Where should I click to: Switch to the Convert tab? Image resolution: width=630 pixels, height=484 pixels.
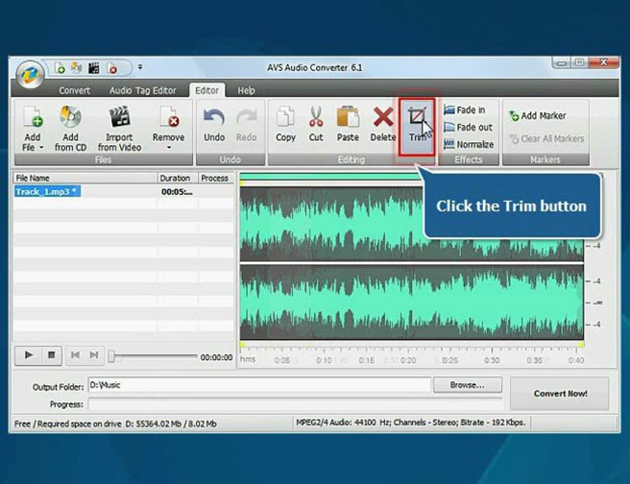pos(74,91)
